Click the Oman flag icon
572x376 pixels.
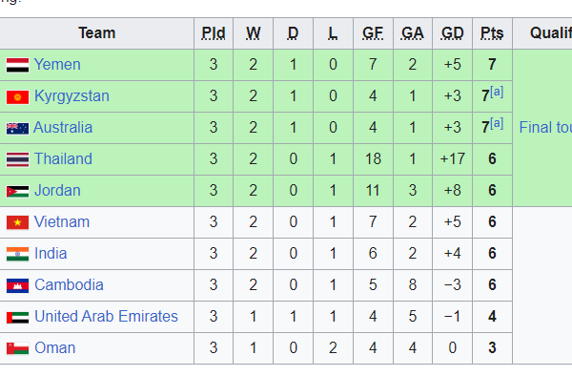17,348
